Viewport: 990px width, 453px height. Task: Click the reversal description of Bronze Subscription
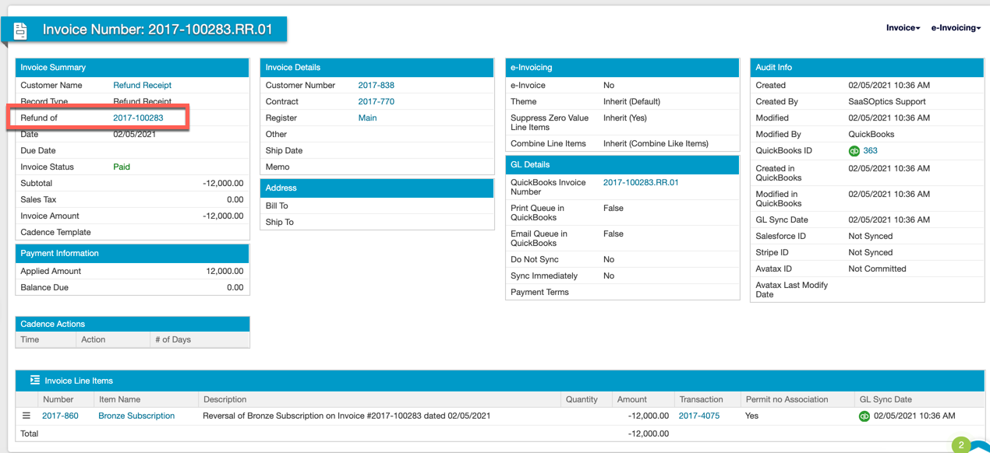coord(346,416)
